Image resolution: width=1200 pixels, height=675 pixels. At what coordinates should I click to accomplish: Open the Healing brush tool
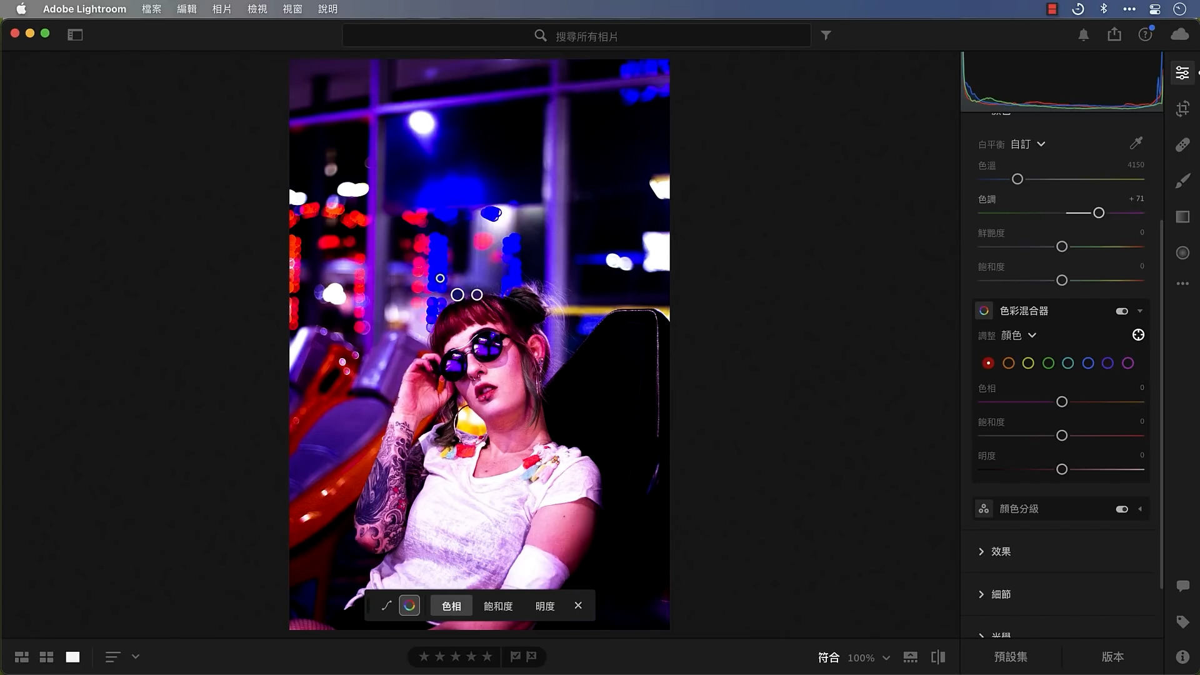coord(1182,145)
